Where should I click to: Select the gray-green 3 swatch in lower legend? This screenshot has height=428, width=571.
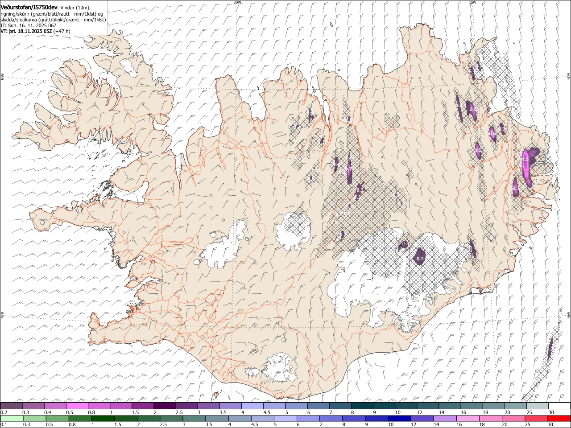(x=194, y=419)
